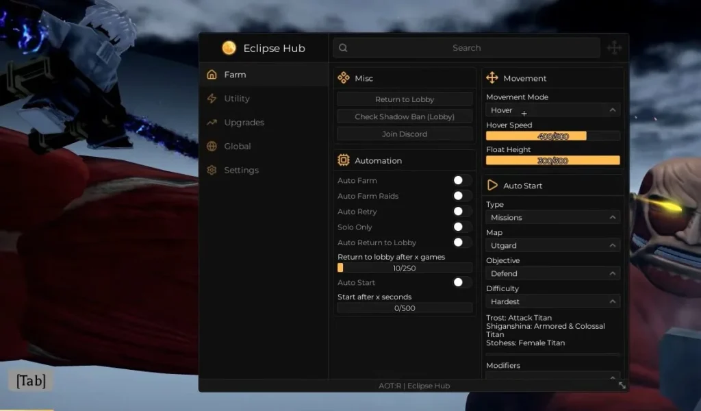Click the AOT:R | Eclipse Hub footer text
This screenshot has height=411, width=701.
click(414, 386)
